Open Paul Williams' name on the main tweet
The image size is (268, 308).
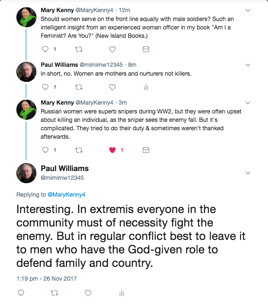(65, 168)
